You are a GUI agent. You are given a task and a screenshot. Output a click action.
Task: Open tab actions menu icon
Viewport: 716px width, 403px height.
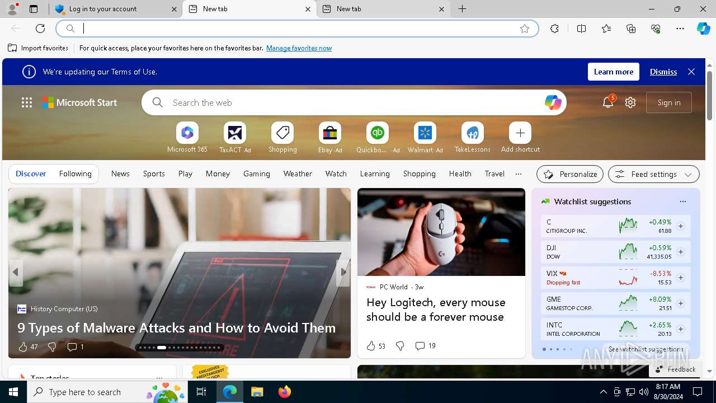[x=34, y=9]
